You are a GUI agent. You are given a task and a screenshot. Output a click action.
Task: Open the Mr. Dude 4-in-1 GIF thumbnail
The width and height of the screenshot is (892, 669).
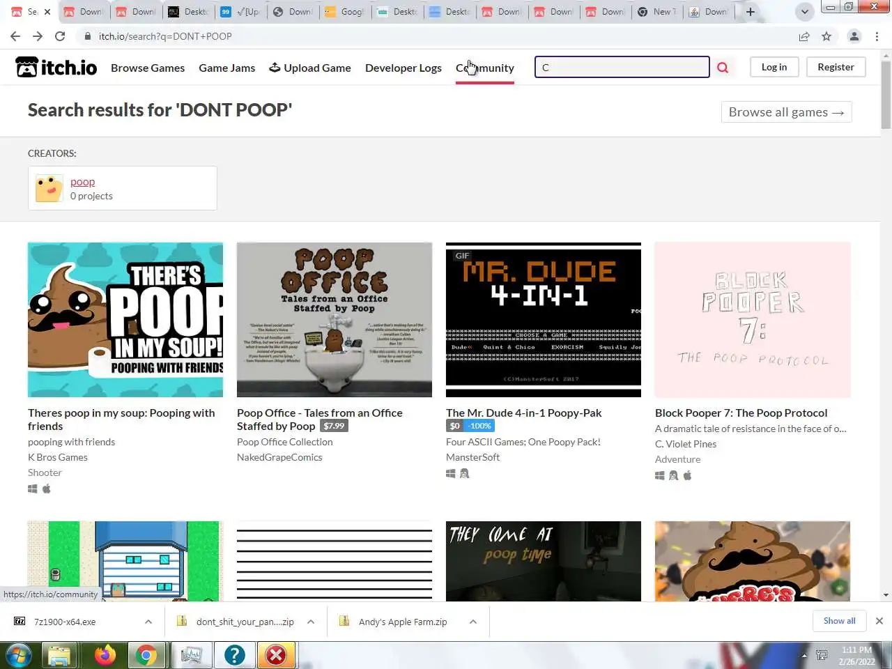click(x=544, y=320)
